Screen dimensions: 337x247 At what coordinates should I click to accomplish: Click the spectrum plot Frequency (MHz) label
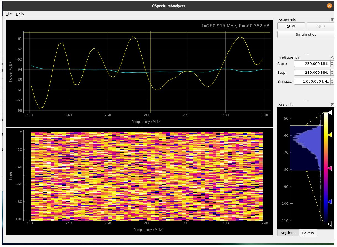click(146, 122)
